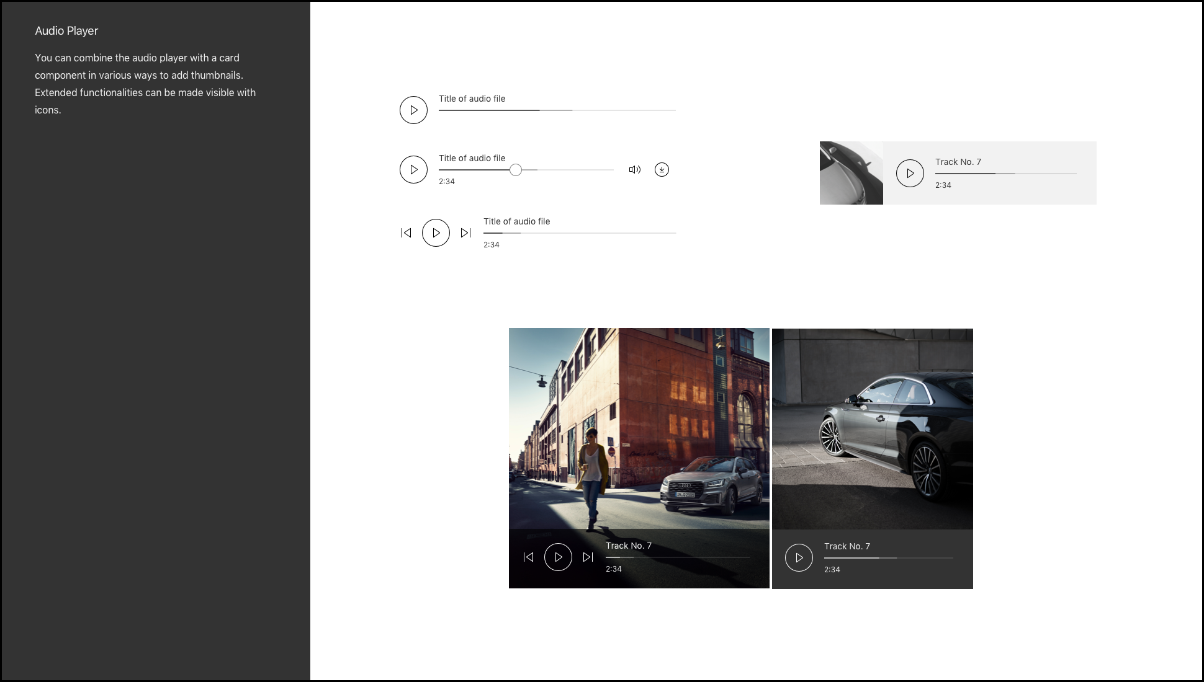Play Track No. 7 in gray horizontal card
Image resolution: width=1204 pixels, height=682 pixels.
[910, 173]
